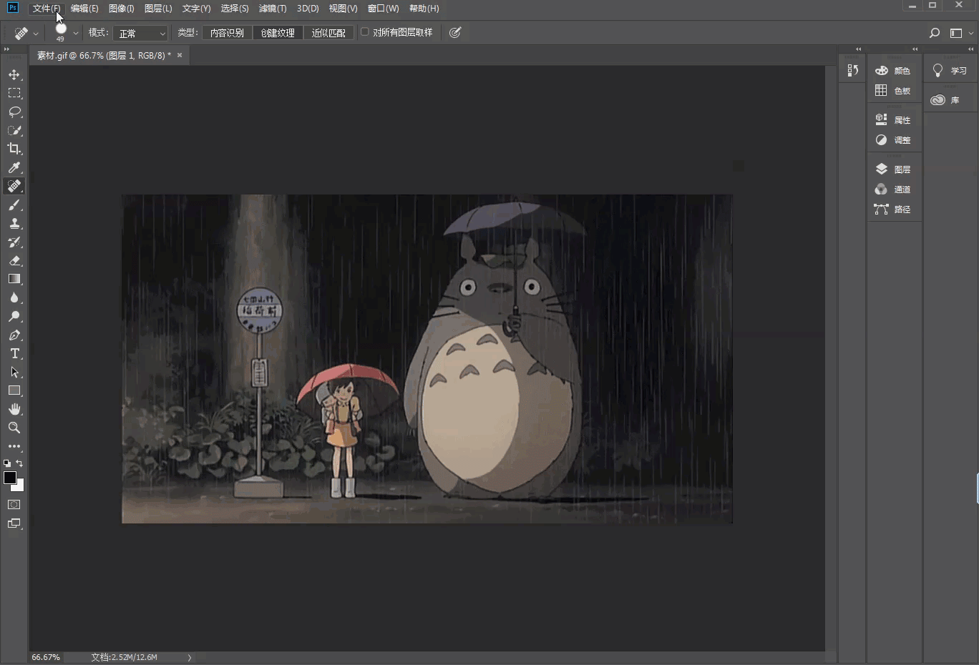This screenshot has height=665, width=979.
Task: Click the 近似匹配 type button
Action: (328, 33)
